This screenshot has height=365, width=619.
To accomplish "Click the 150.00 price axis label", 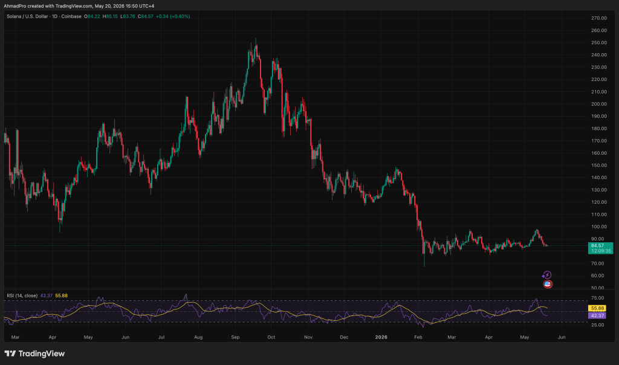I will 599,166.
